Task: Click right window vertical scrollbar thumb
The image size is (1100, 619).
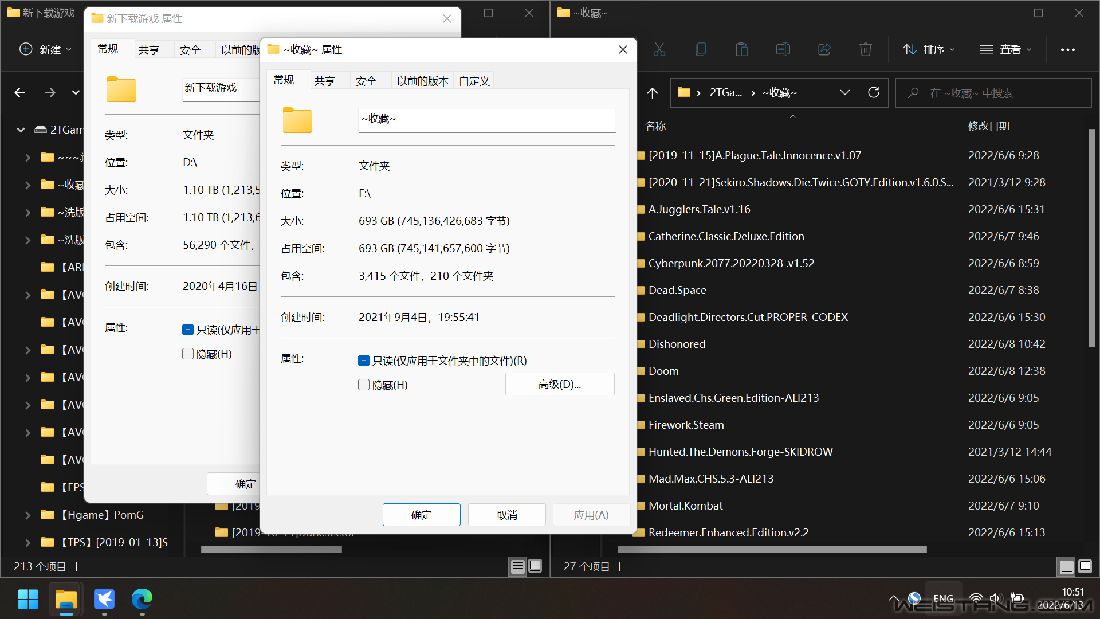Action: coord(1091,238)
